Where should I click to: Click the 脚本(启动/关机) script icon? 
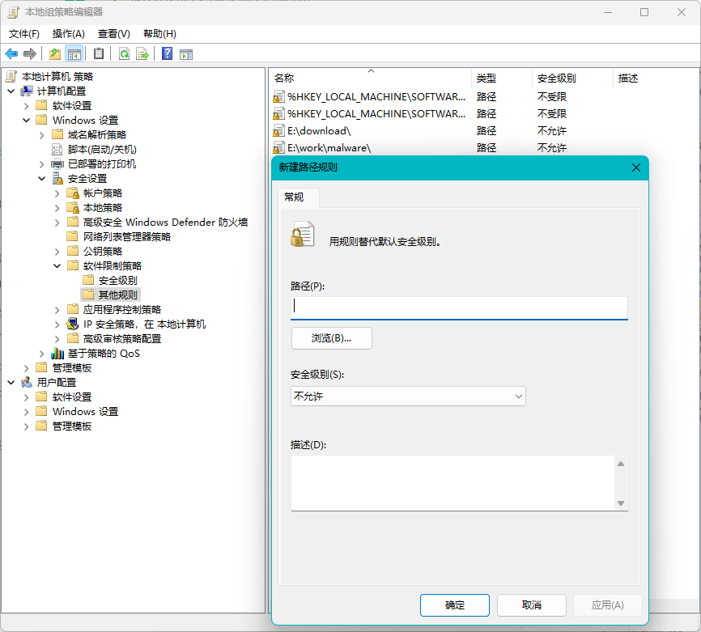57,149
